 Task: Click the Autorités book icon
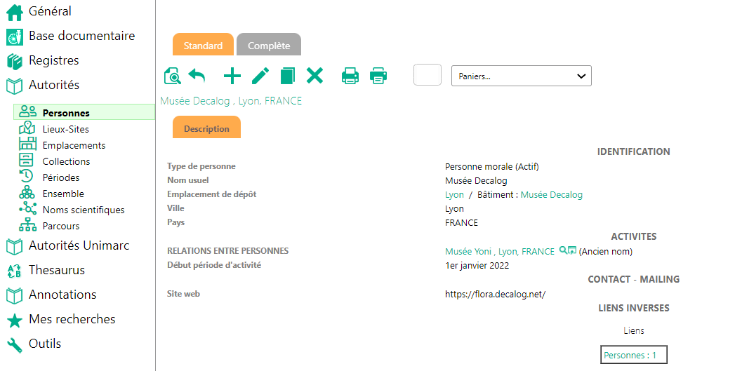15,86
